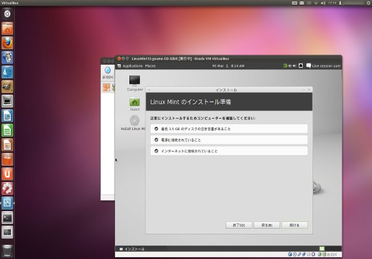Open the mail indicator in top panel
This screenshot has height=259, width=372.
point(301,3)
